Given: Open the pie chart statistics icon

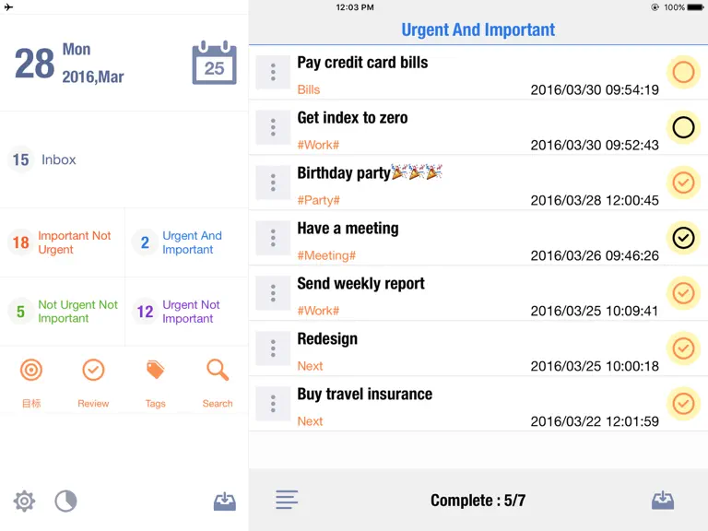Looking at the screenshot, I should click(66, 501).
